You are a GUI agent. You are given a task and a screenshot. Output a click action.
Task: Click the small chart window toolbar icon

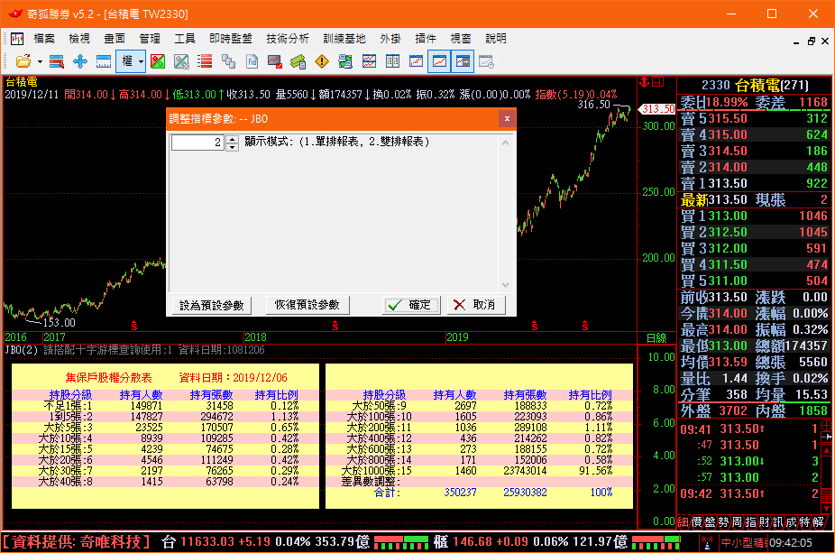click(x=416, y=61)
